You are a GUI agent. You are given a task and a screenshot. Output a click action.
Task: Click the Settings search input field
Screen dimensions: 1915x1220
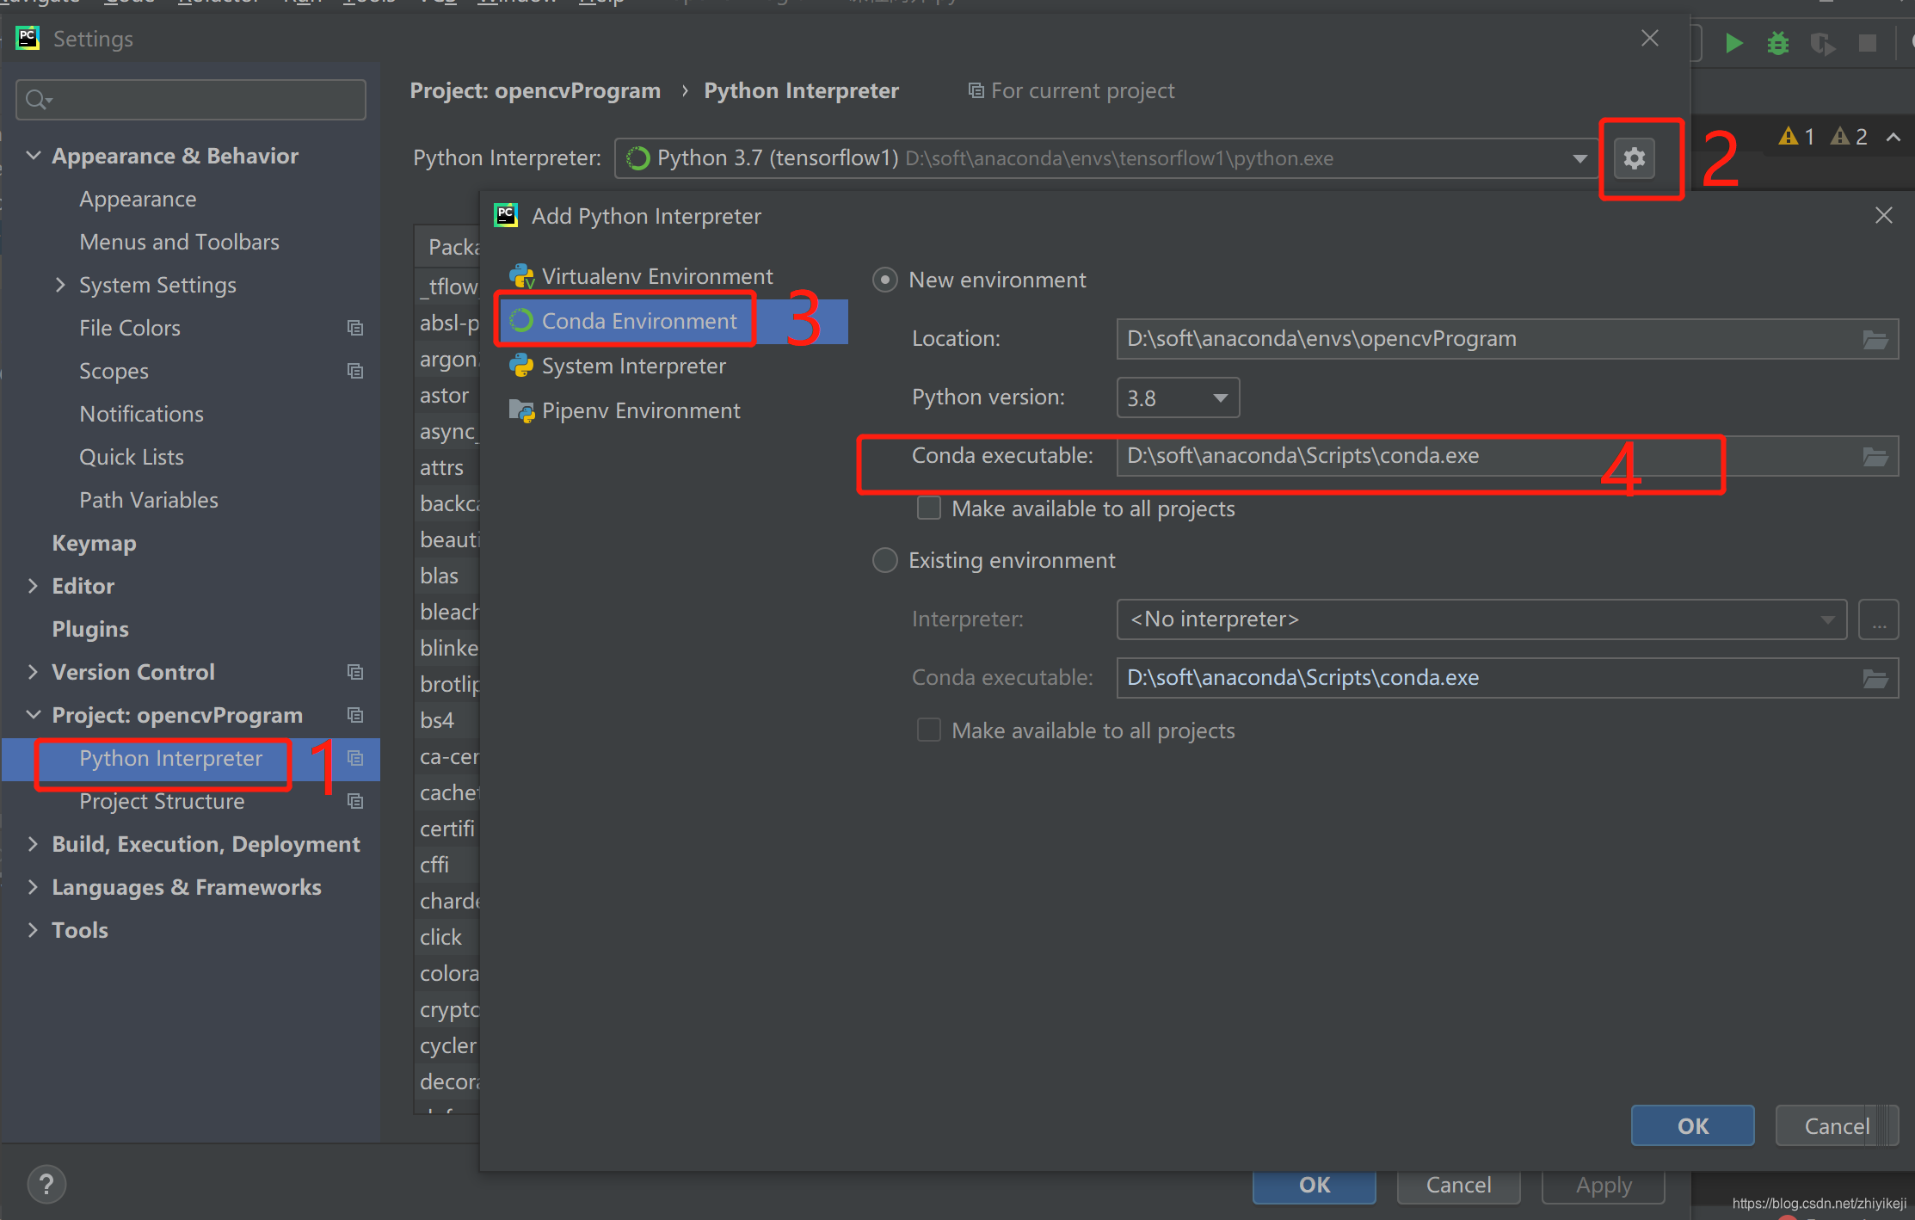(x=191, y=100)
